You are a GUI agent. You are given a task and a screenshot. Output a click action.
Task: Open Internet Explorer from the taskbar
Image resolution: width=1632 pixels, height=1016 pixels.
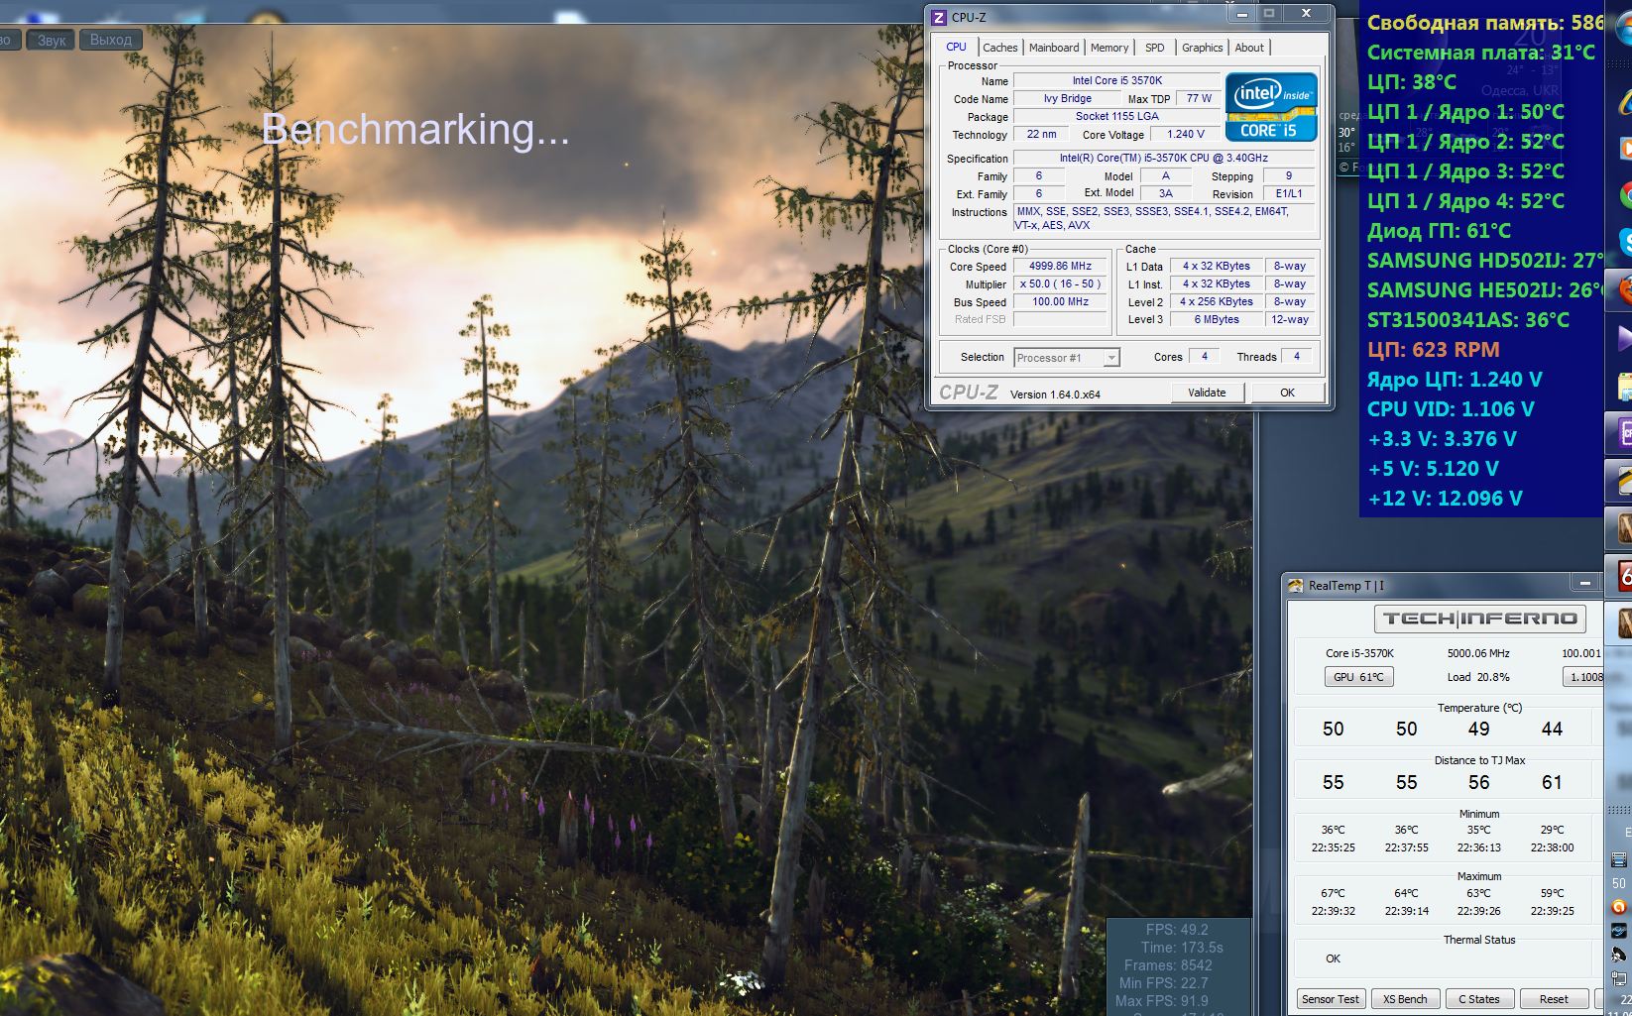tap(1625, 103)
